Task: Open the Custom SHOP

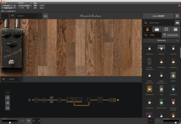Action: click(x=158, y=16)
